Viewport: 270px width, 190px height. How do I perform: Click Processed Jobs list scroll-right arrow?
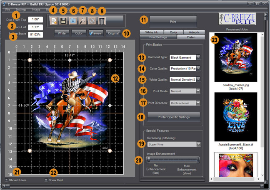click(x=258, y=179)
